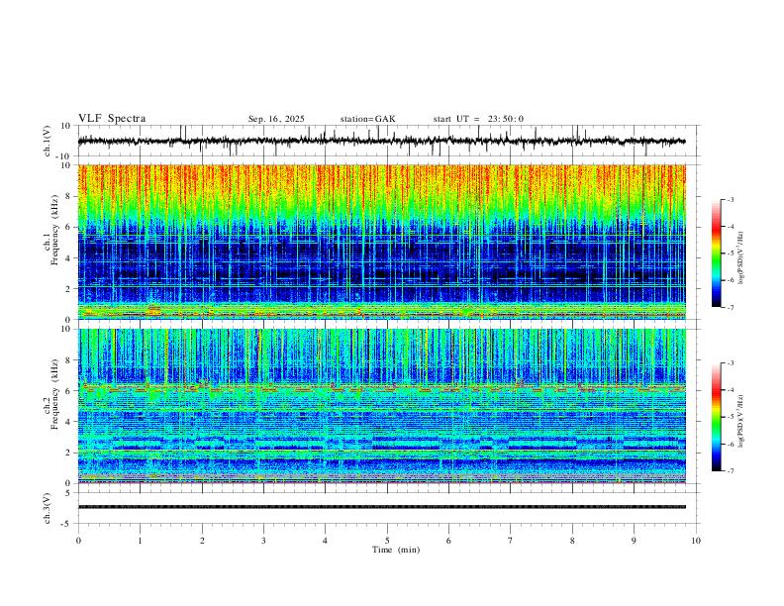Select the date label "Sep. 16, 2025"
The width and height of the screenshot is (784, 606).
[276, 119]
